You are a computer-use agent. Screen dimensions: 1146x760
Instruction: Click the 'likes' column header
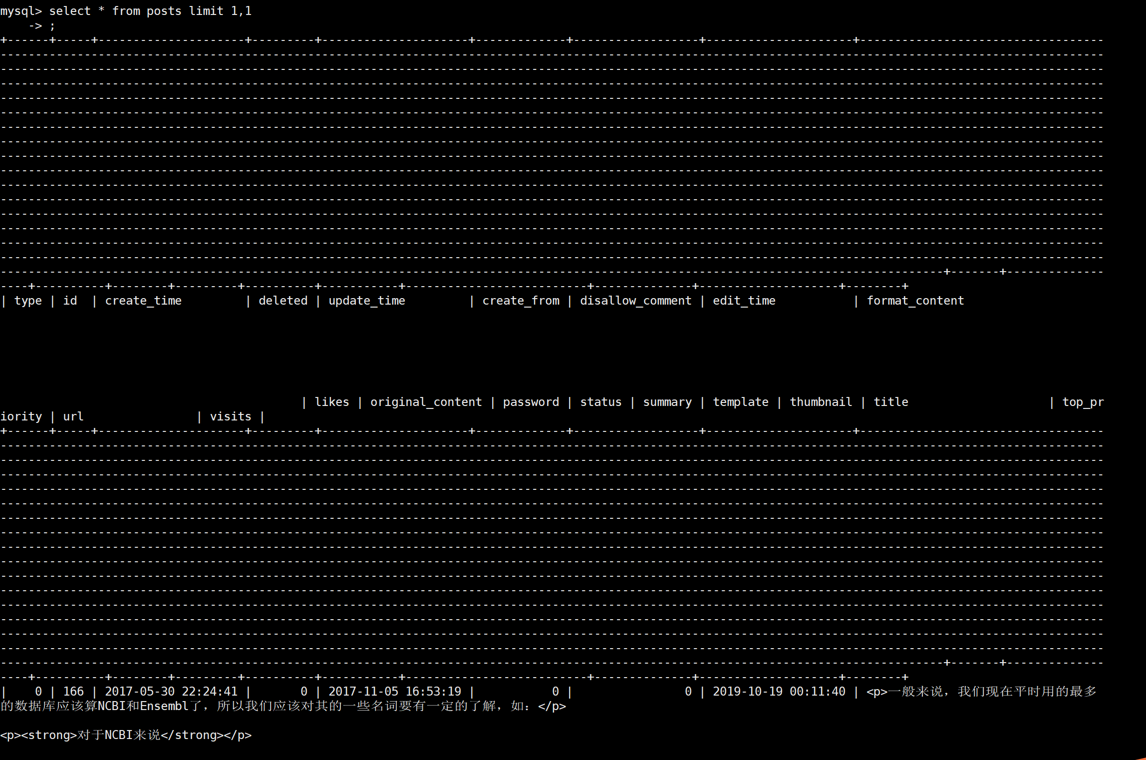click(332, 402)
